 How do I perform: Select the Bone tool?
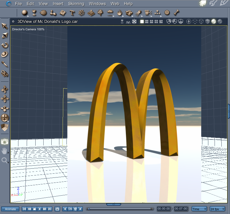point(177,12)
